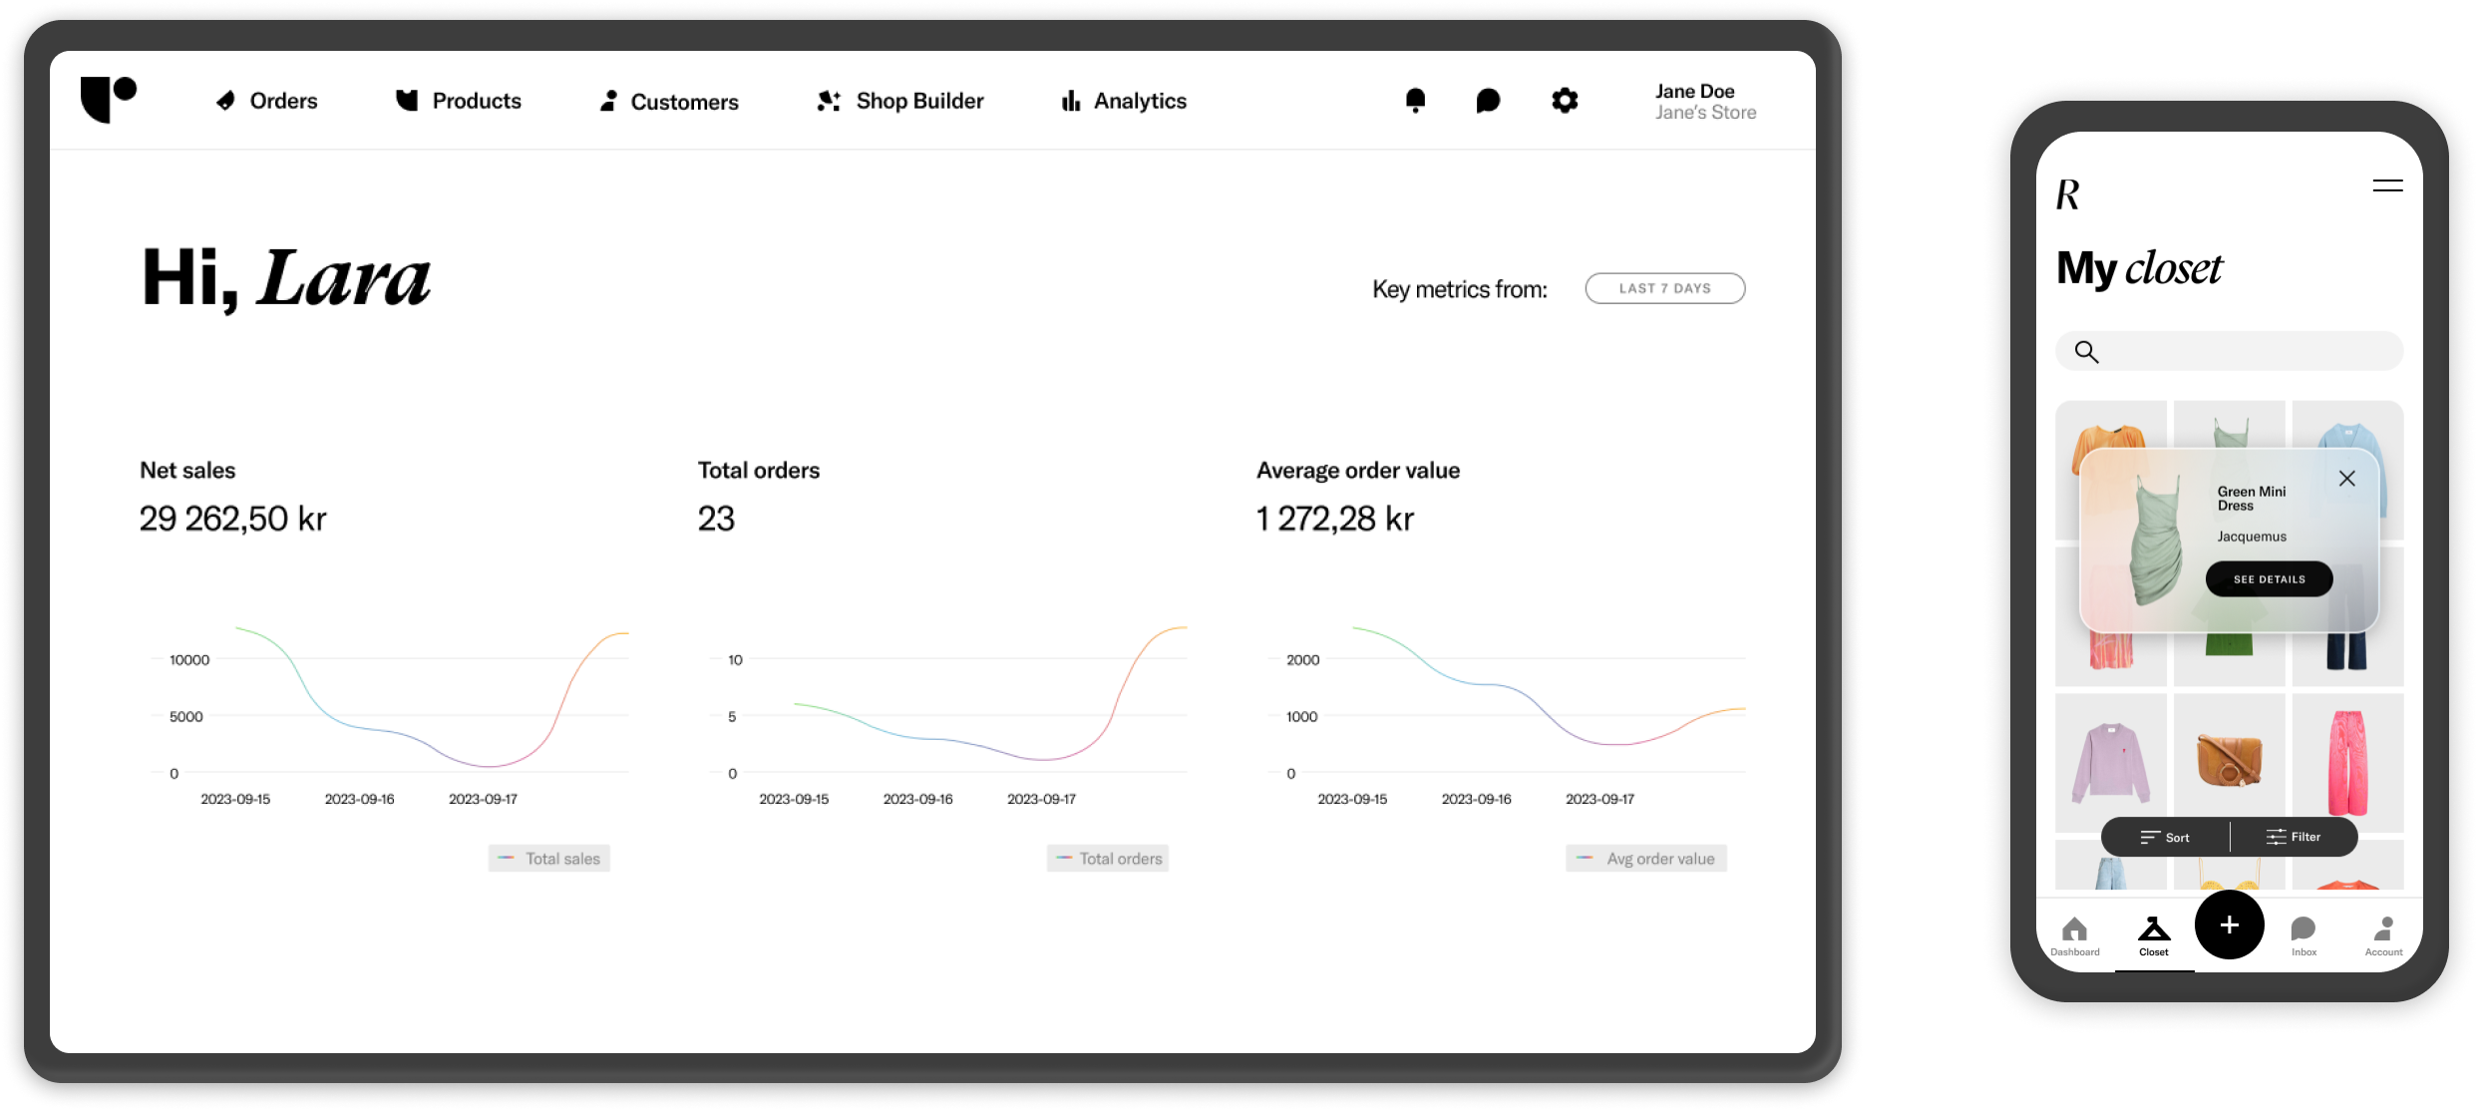Open the LAST 7 DAYS period selector
The image size is (2480, 1111).
point(1664,288)
